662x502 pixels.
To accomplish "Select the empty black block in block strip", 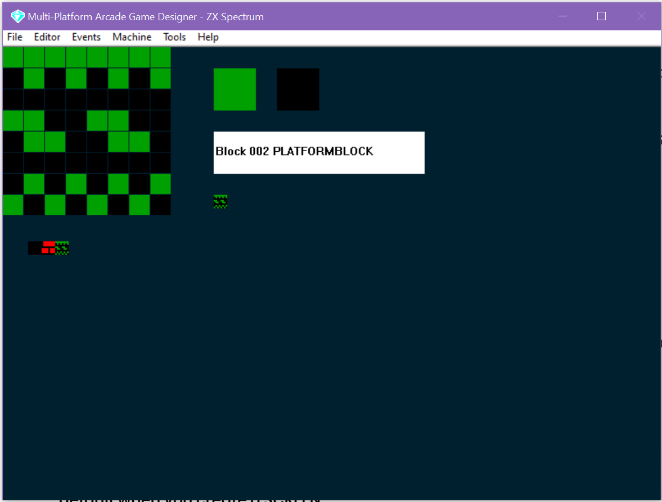I will (x=35, y=248).
